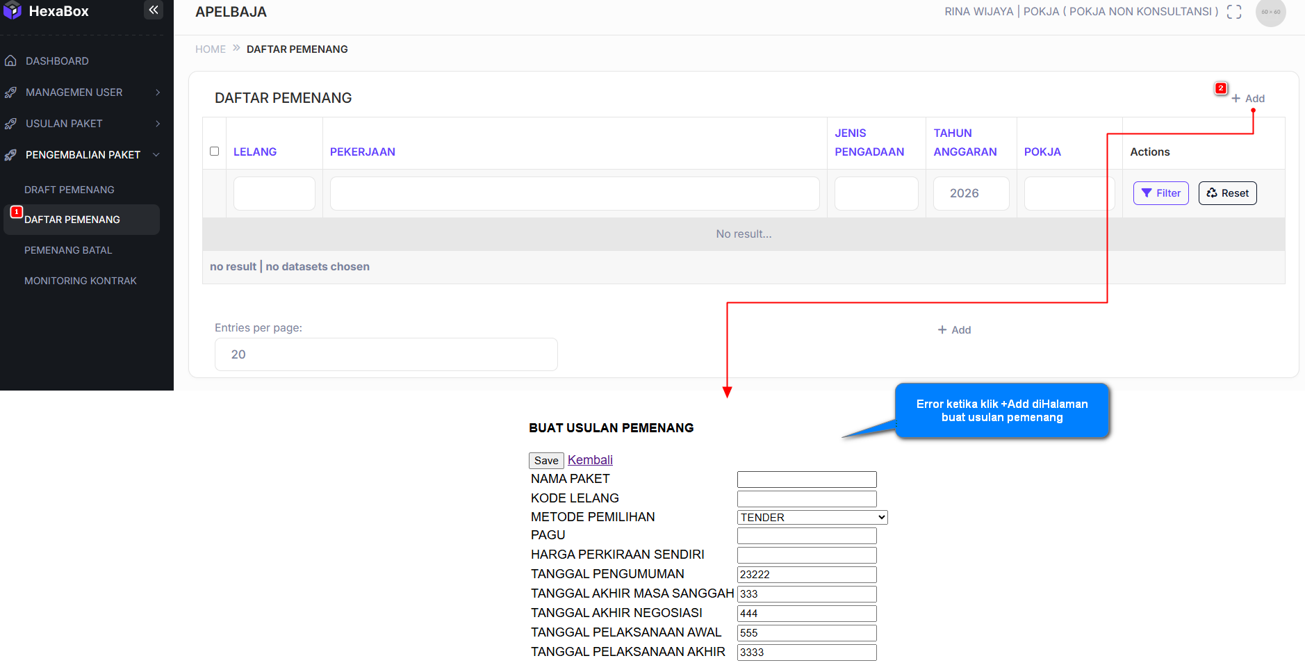
Task: Open Draft Pemenang menu item
Action: [x=69, y=190]
